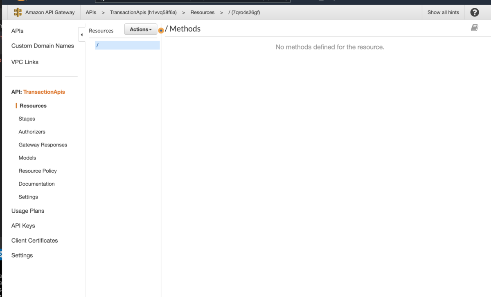Image resolution: width=491 pixels, height=297 pixels.
Task: Open the help question mark icon
Action: (x=475, y=12)
